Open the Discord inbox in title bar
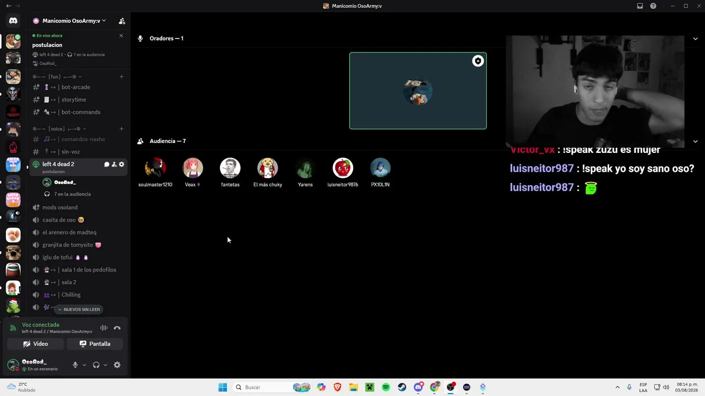Viewport: 705px width, 396px height. coord(640,6)
